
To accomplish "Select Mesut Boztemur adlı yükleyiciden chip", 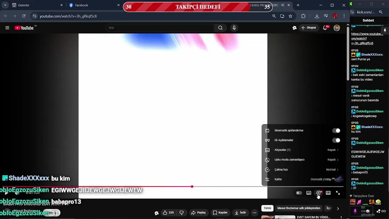I will coord(299,208).
